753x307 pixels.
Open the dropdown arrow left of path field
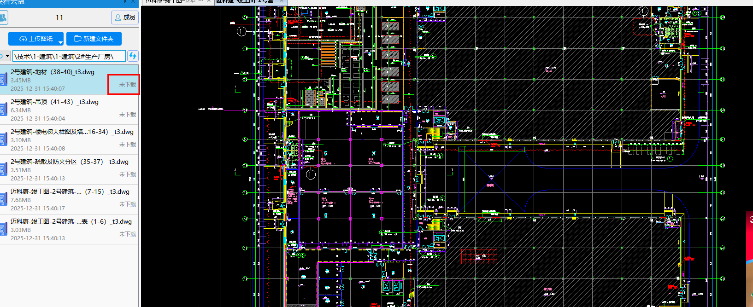click(x=7, y=56)
